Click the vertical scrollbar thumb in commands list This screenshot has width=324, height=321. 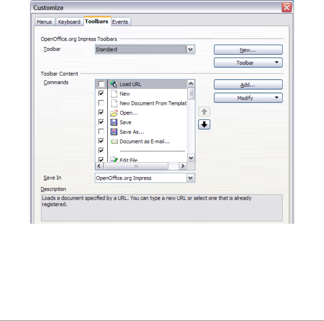[x=191, y=93]
